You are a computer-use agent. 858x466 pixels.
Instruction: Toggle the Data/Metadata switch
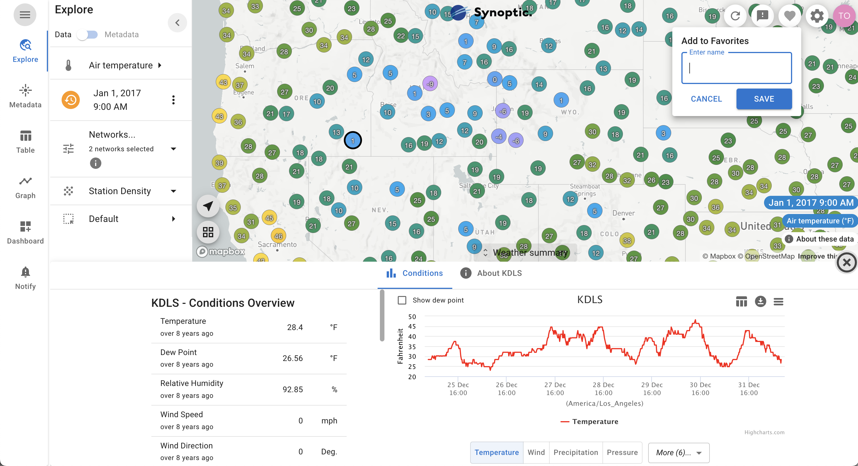tap(87, 35)
